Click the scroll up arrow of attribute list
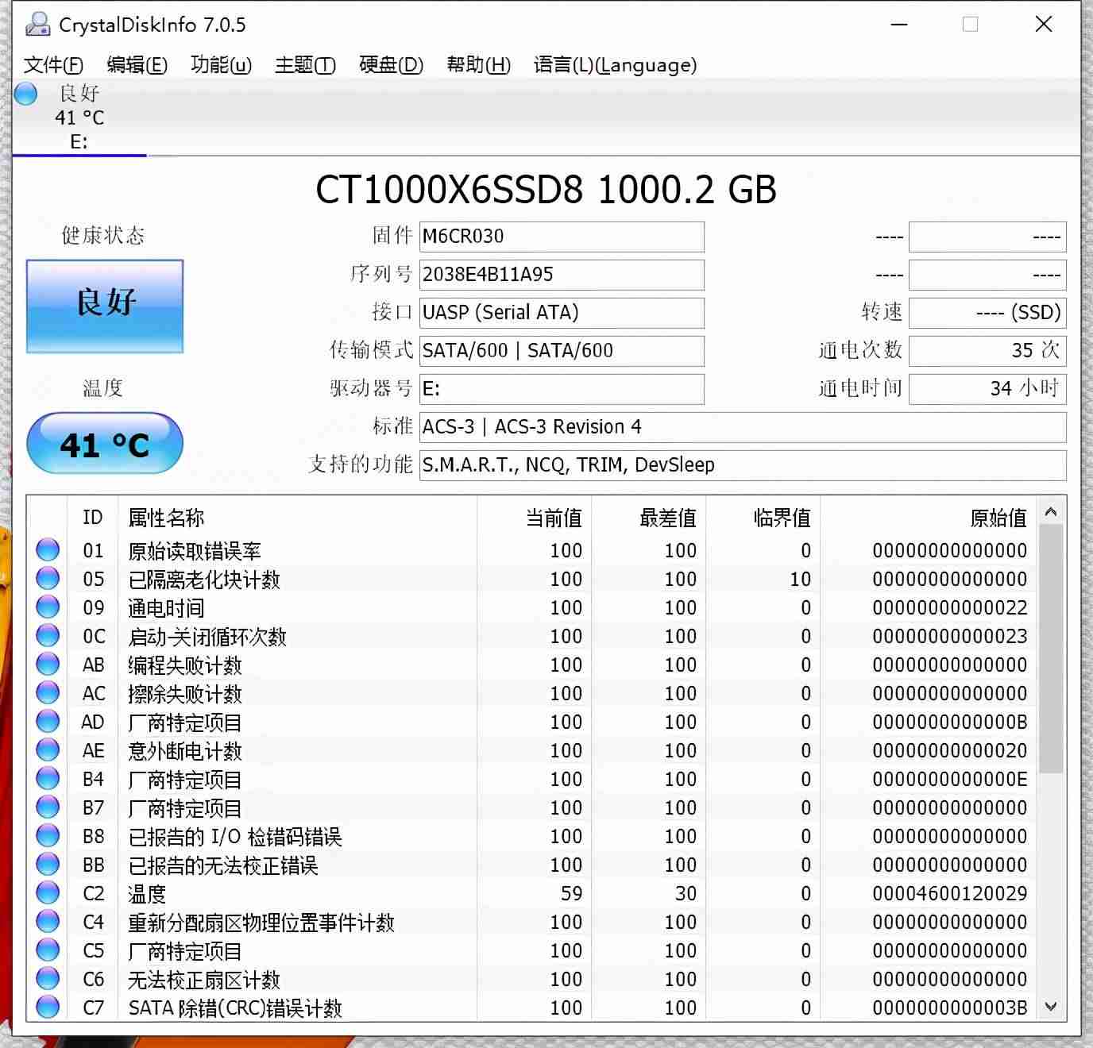1093x1048 pixels. (1051, 512)
